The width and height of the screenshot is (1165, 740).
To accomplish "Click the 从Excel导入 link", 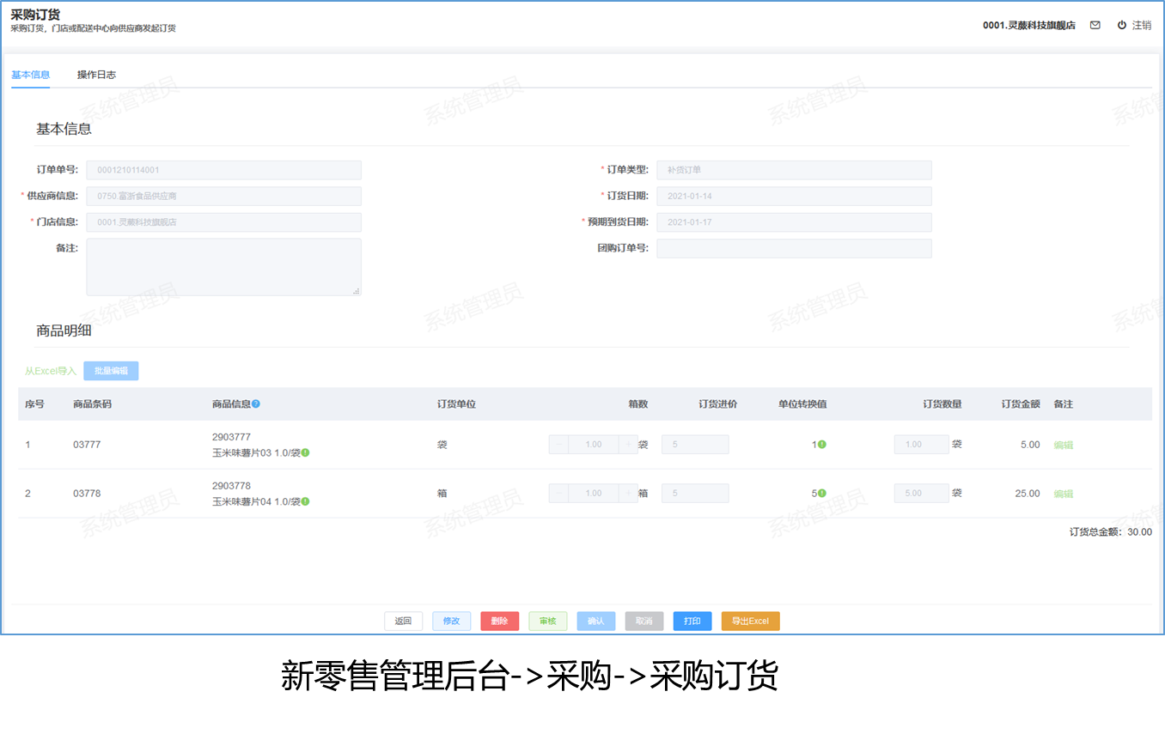I will click(51, 371).
